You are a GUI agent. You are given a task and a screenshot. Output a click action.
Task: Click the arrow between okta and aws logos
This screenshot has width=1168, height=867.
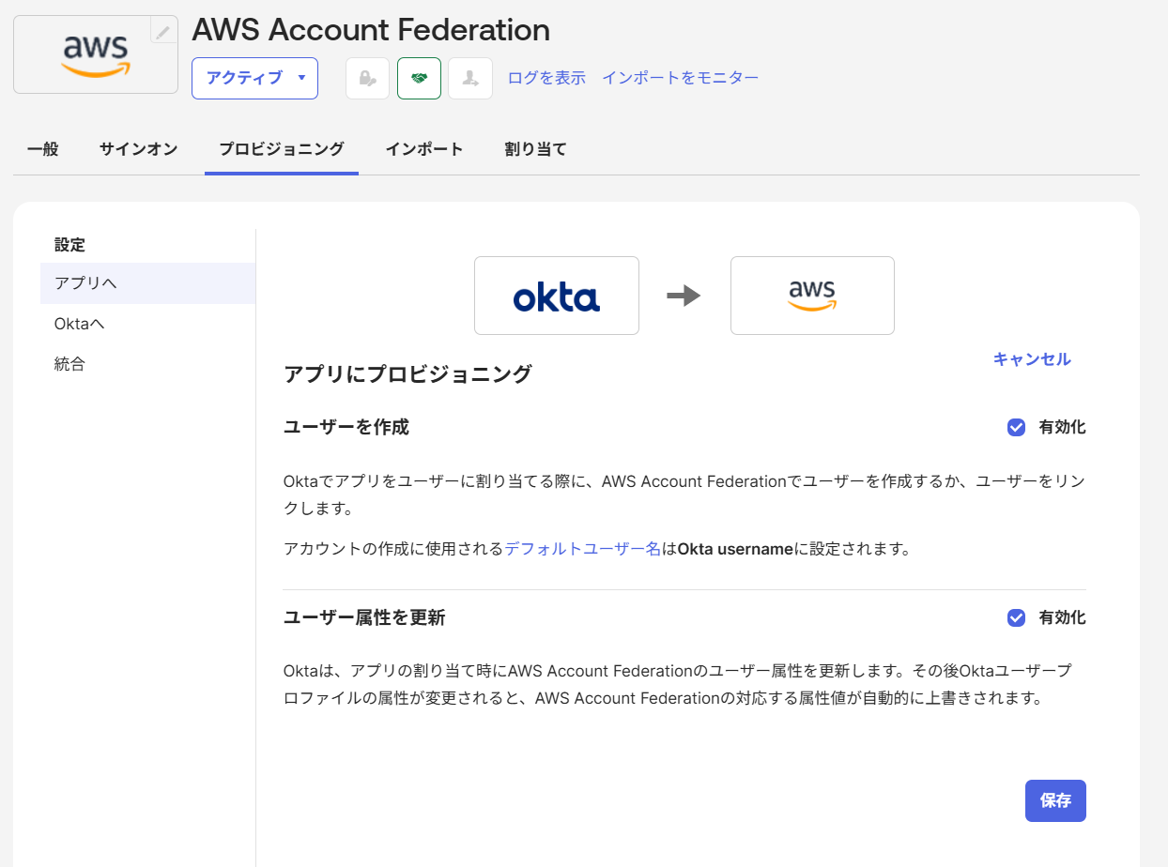684,296
